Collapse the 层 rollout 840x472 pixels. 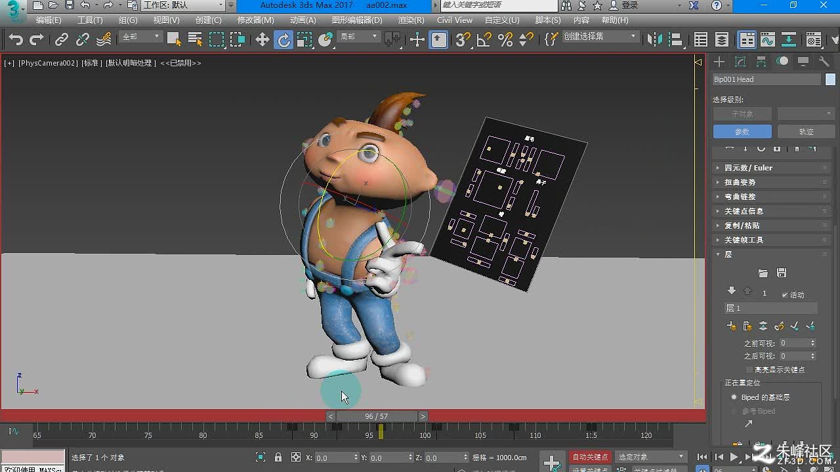pos(772,254)
